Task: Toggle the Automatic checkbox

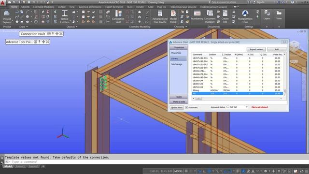Action: tap(187, 107)
